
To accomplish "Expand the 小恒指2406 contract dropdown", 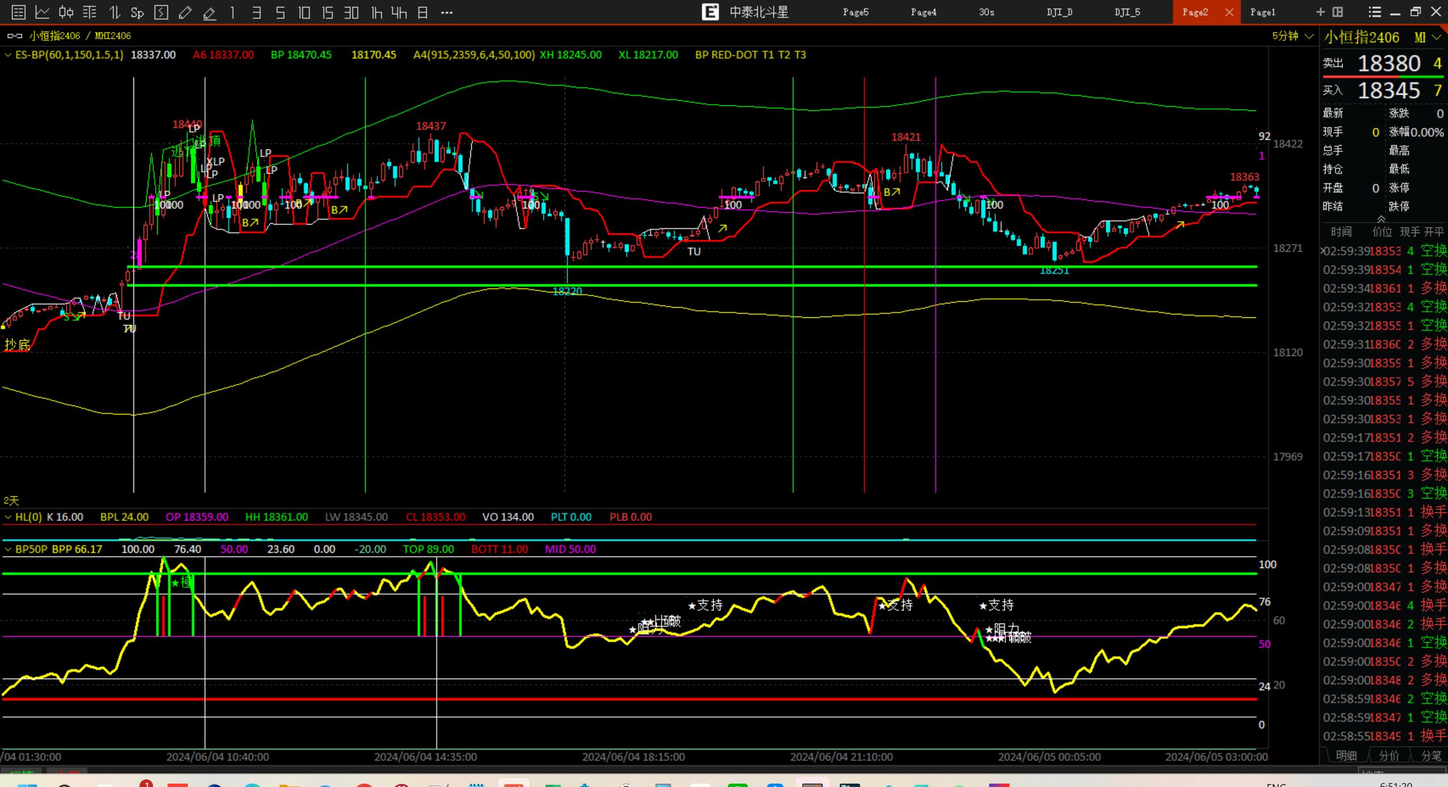I will (x=1436, y=38).
